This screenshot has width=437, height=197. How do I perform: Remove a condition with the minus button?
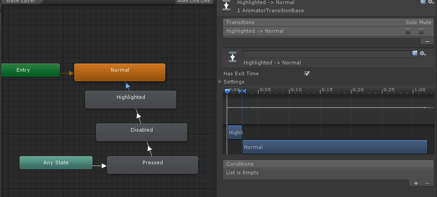coord(427,183)
